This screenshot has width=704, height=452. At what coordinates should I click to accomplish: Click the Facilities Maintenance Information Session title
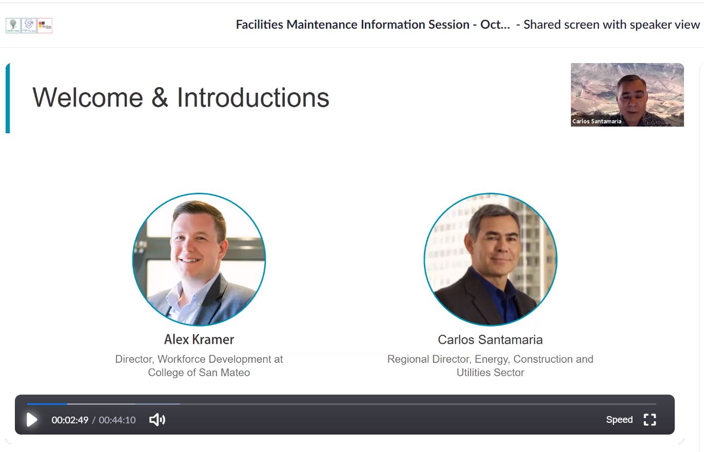[373, 25]
